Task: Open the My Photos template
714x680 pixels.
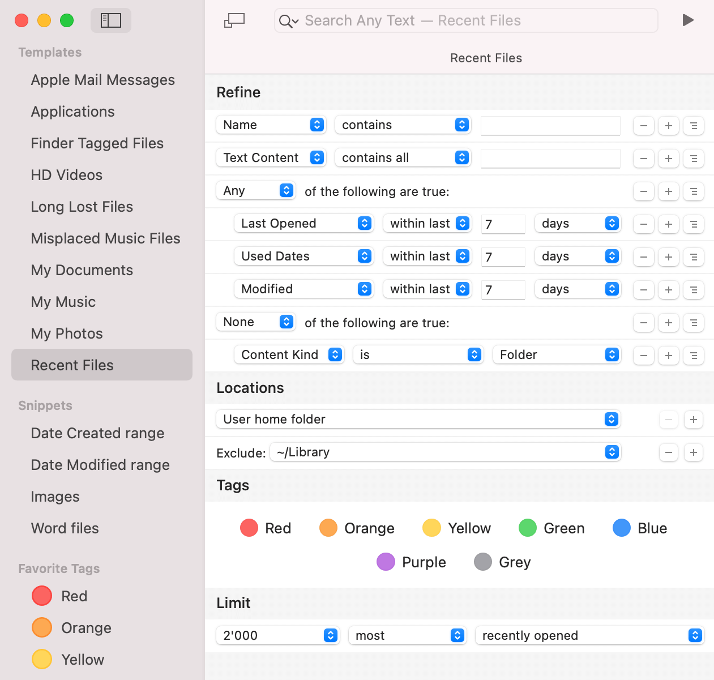Action: pos(67,333)
